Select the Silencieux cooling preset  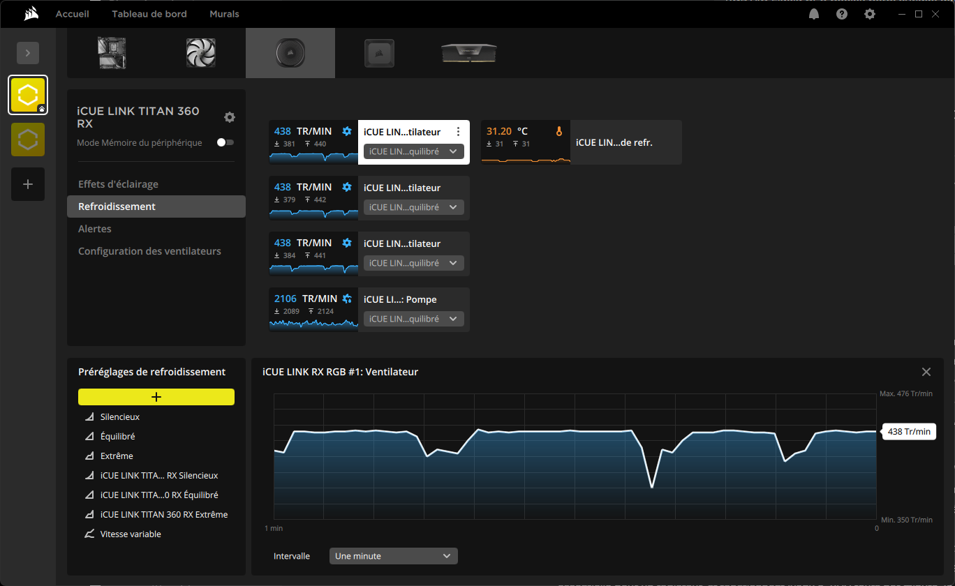point(120,416)
